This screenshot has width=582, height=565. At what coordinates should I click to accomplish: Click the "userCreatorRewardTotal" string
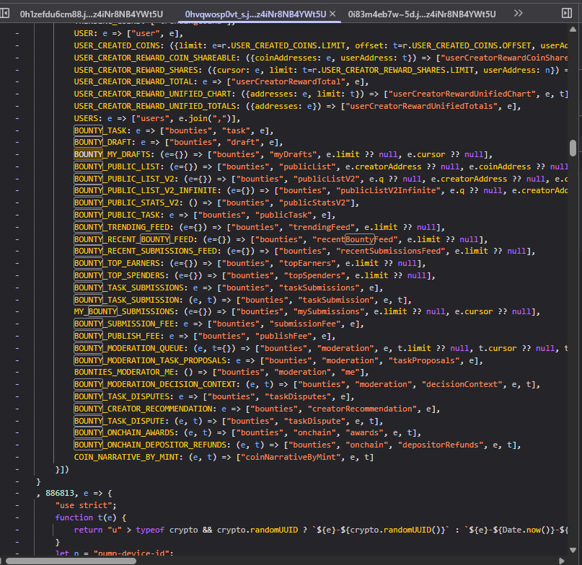tap(288, 81)
